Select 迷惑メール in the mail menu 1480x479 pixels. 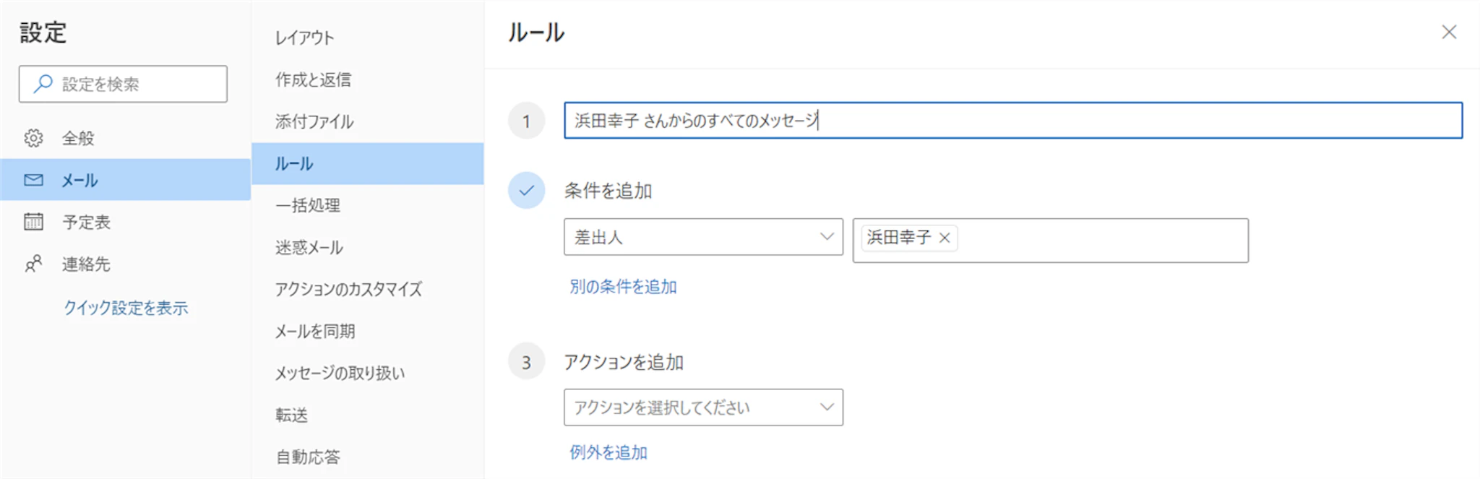(309, 247)
